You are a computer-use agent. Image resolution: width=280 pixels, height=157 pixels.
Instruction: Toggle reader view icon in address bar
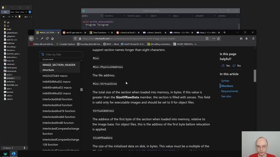click(x=207, y=38)
